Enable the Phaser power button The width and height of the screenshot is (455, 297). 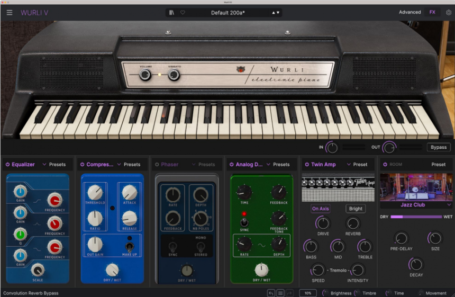pos(157,164)
